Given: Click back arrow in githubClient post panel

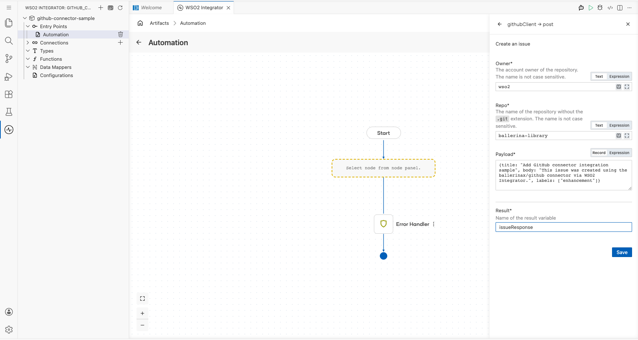Looking at the screenshot, I should point(500,24).
